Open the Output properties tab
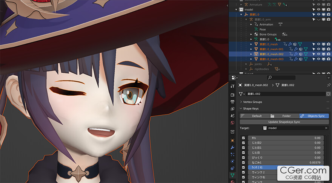Viewport: 332px width, 183px height. [x=232, y=102]
